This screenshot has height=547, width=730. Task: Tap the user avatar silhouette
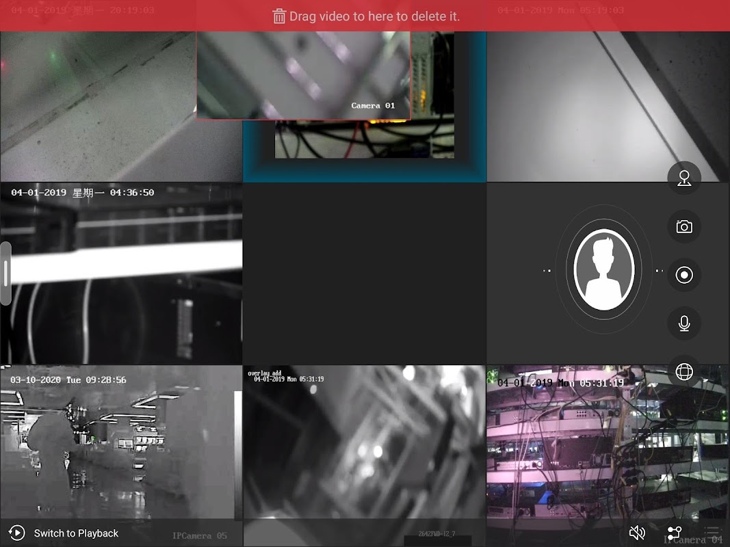pyautogui.click(x=604, y=270)
